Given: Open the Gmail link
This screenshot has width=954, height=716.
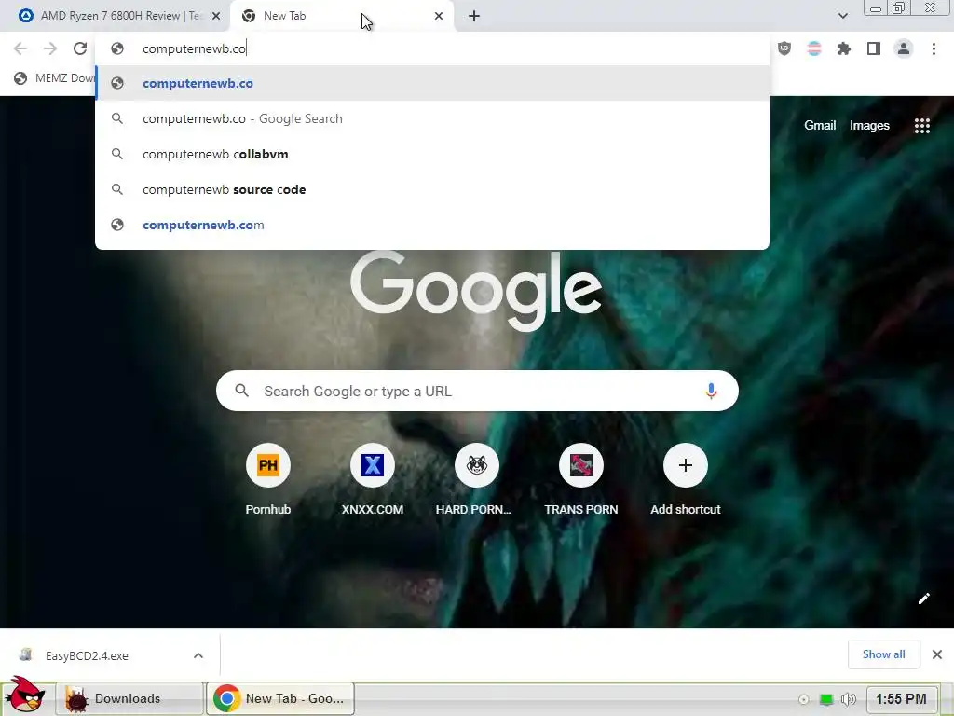Looking at the screenshot, I should (820, 126).
